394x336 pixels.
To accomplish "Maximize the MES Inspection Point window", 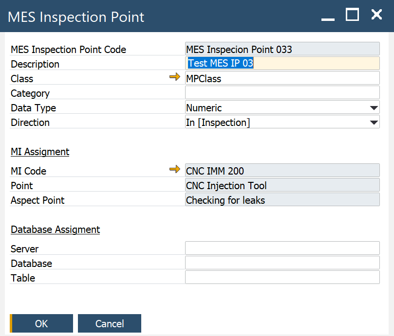I will pyautogui.click(x=352, y=15).
